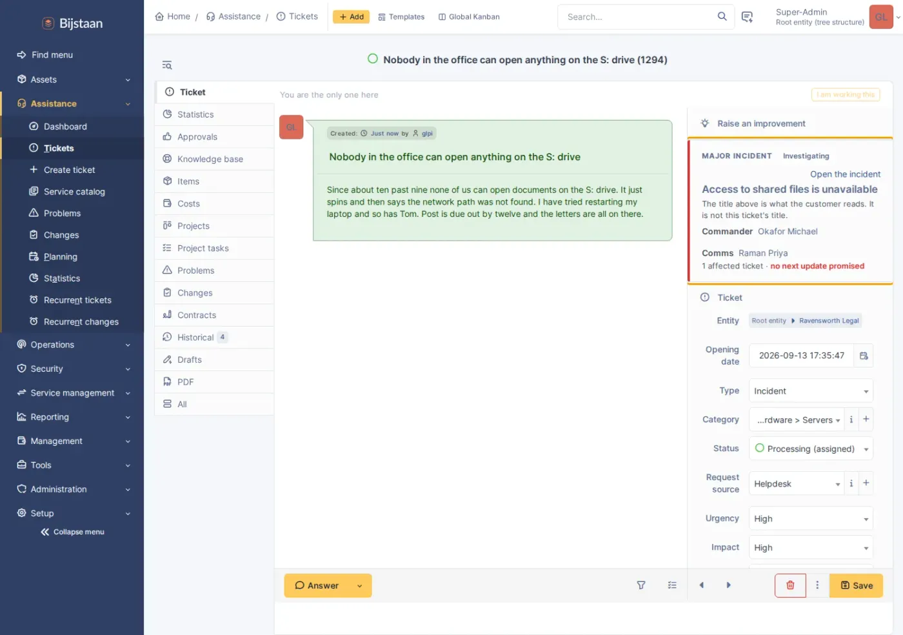Switch to the Knowledge base tab
The image size is (903, 635).
(214, 159)
